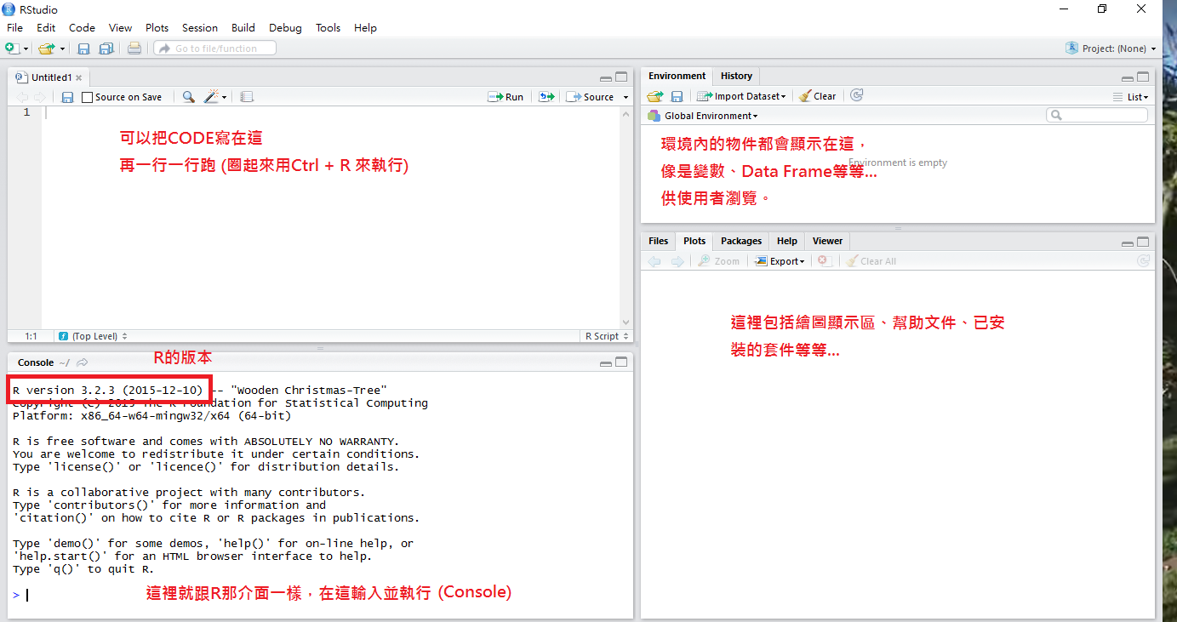Open the Project: (None) dropdown
Viewport: 1177px width, 622px height.
click(x=1111, y=49)
